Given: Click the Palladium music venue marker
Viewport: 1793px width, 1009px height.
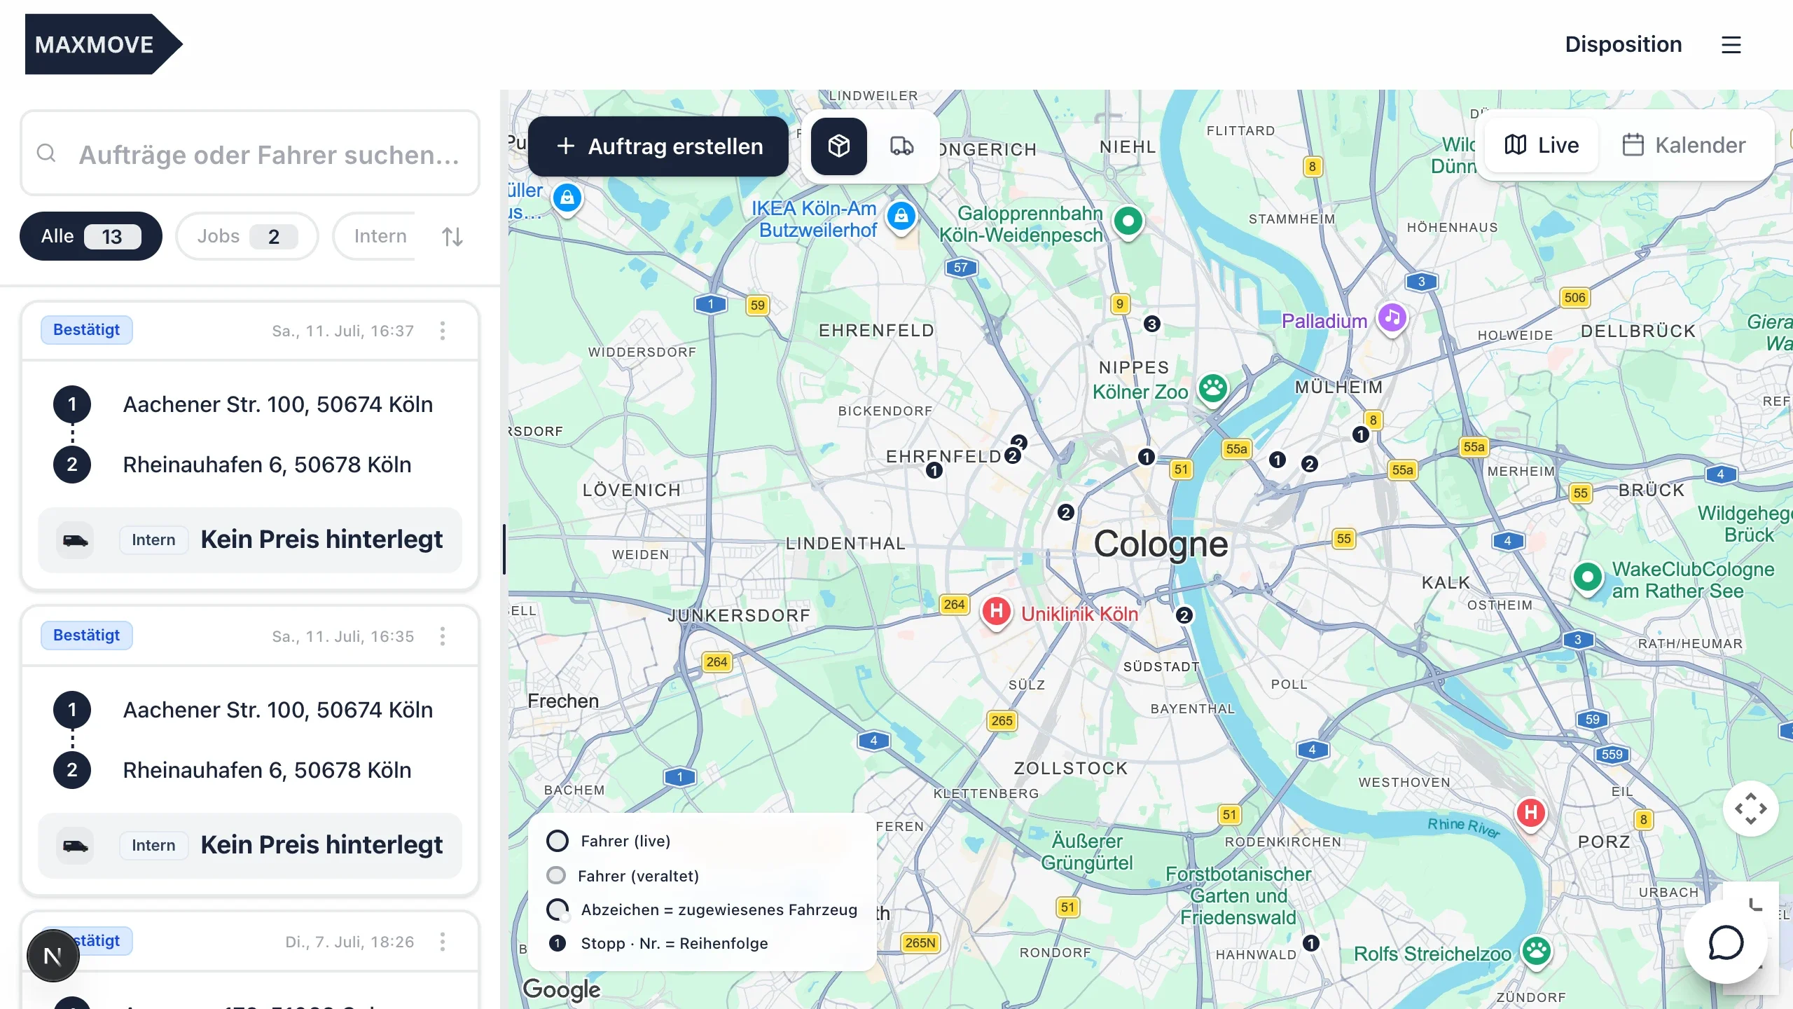Looking at the screenshot, I should [1392, 320].
